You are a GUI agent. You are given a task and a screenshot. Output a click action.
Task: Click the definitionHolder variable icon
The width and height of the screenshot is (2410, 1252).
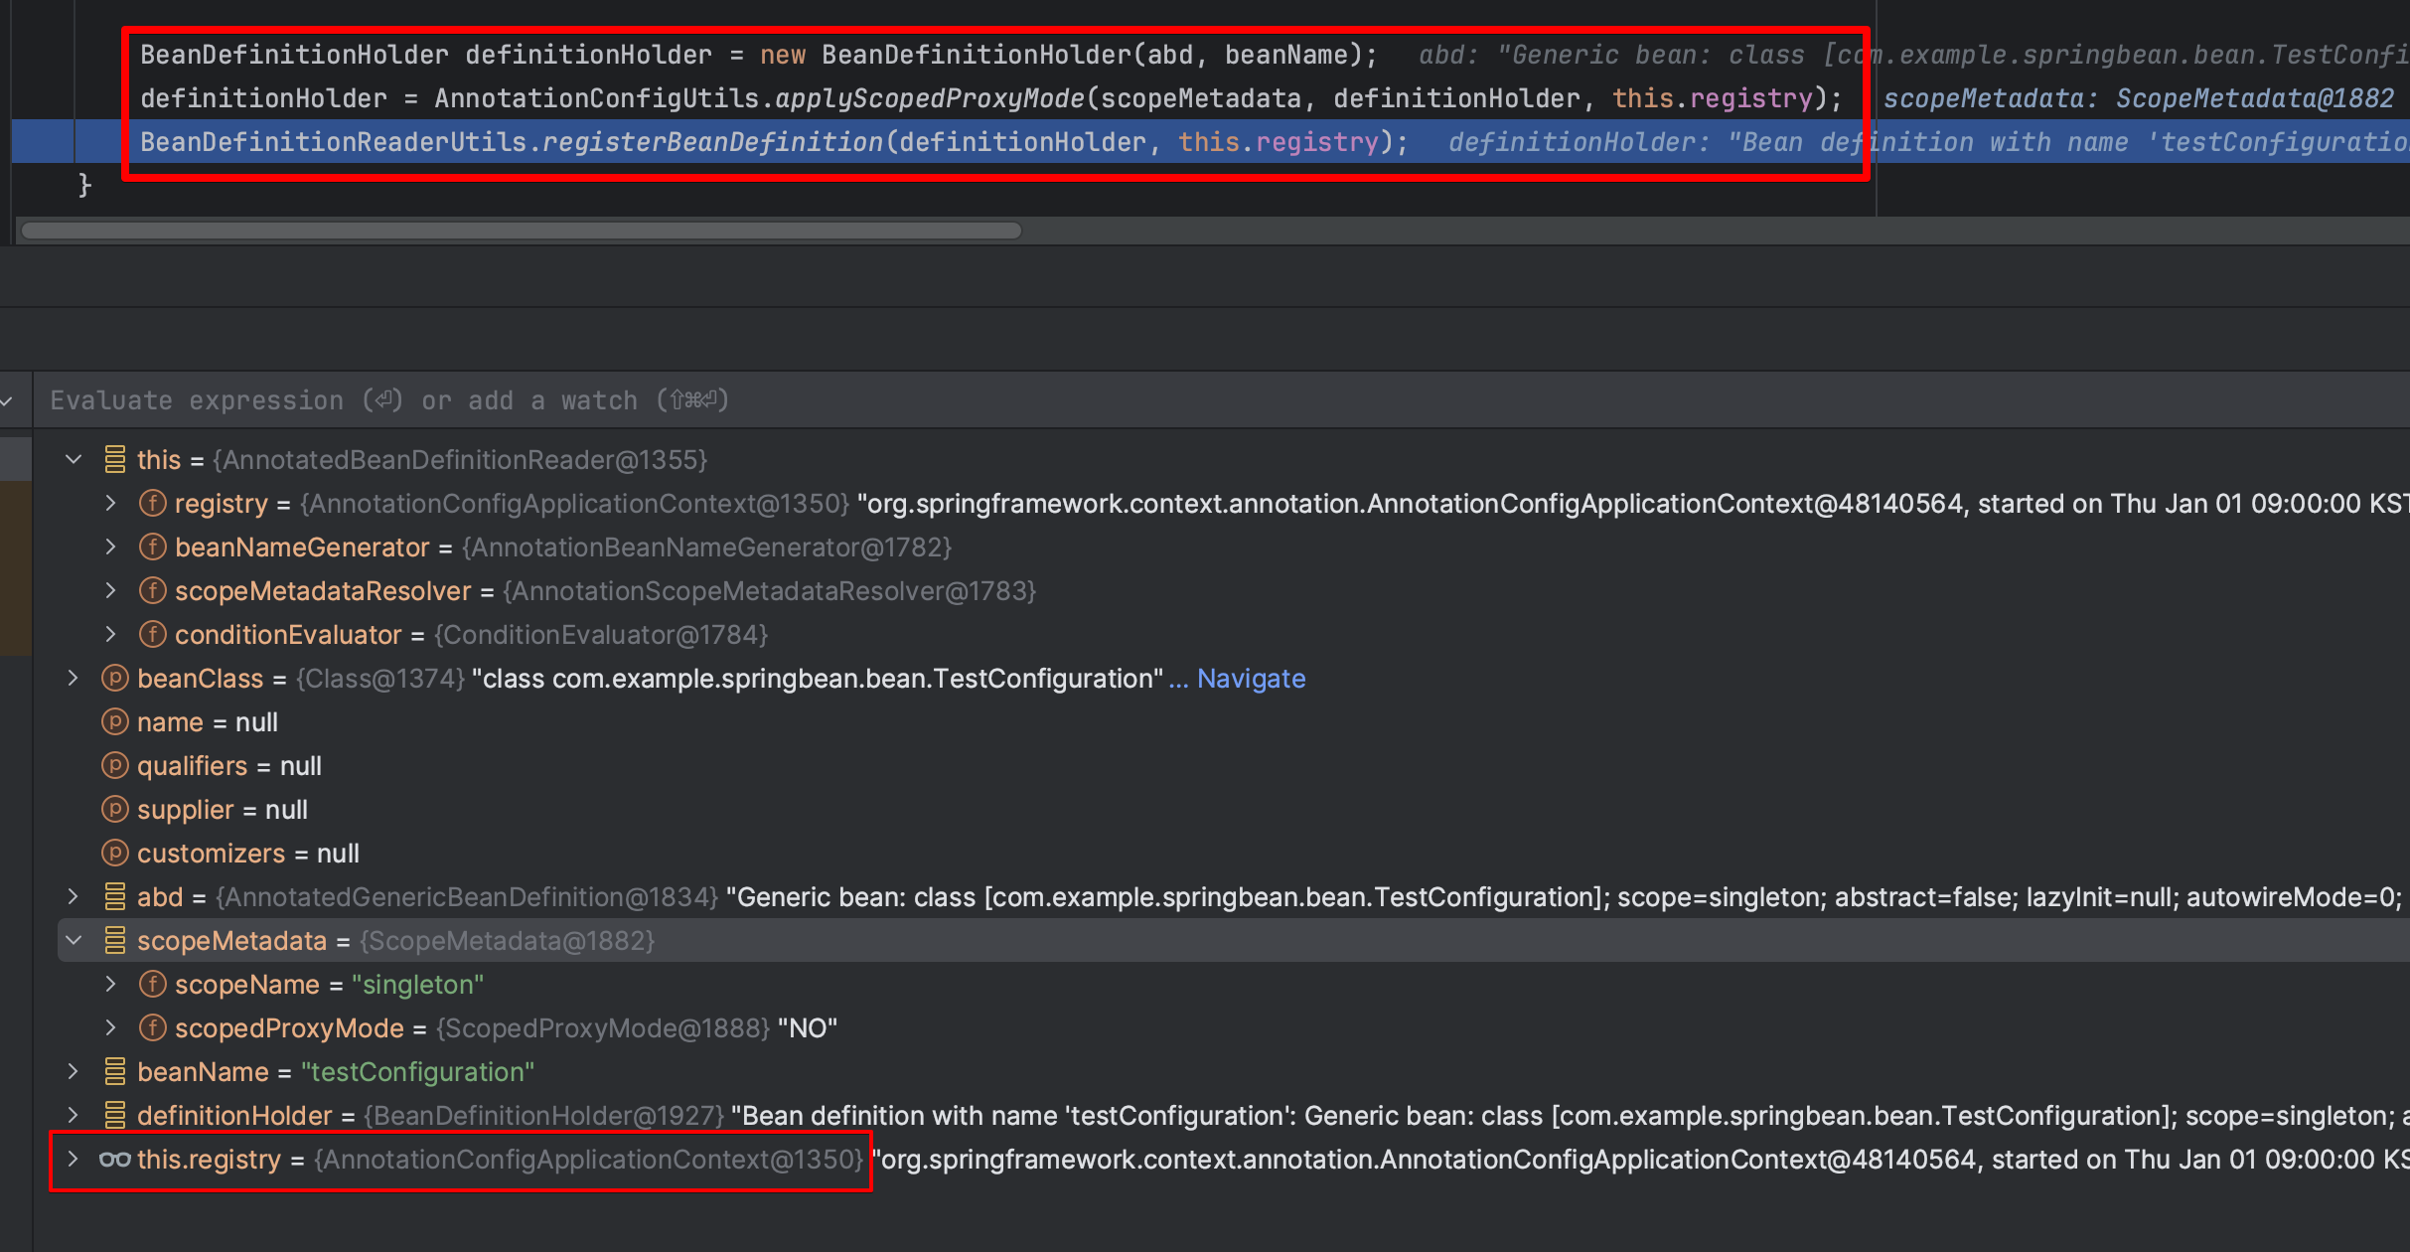115,1116
